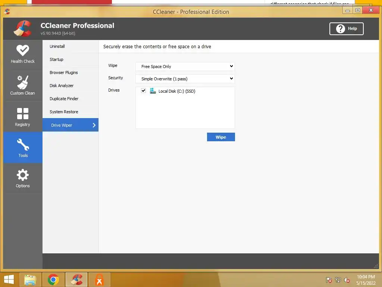
Task: Select the Tools wrench section
Action: pos(23,148)
